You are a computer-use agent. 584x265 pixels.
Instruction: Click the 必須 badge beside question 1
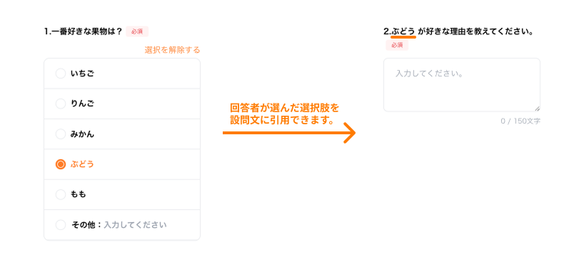[137, 31]
